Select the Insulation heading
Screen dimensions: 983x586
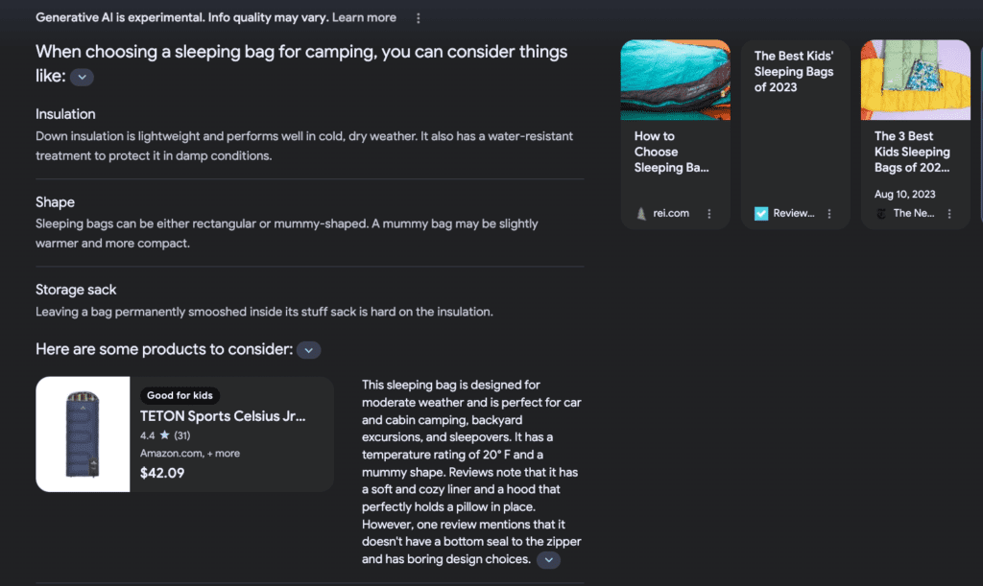pyautogui.click(x=65, y=114)
